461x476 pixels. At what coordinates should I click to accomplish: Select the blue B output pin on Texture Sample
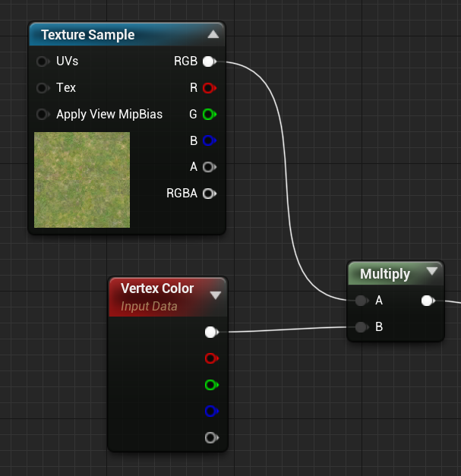click(x=210, y=140)
